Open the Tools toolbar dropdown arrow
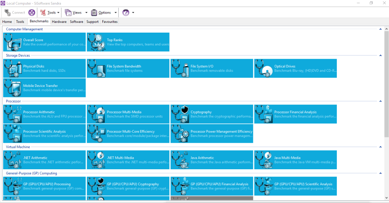The width and height of the screenshot is (389, 203). (x=58, y=13)
